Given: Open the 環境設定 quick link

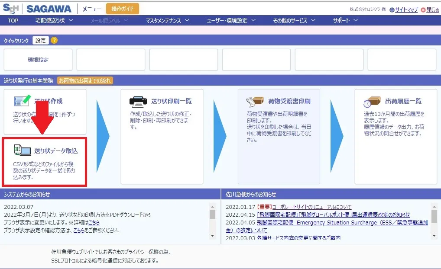Looking at the screenshot, I should (x=38, y=60).
